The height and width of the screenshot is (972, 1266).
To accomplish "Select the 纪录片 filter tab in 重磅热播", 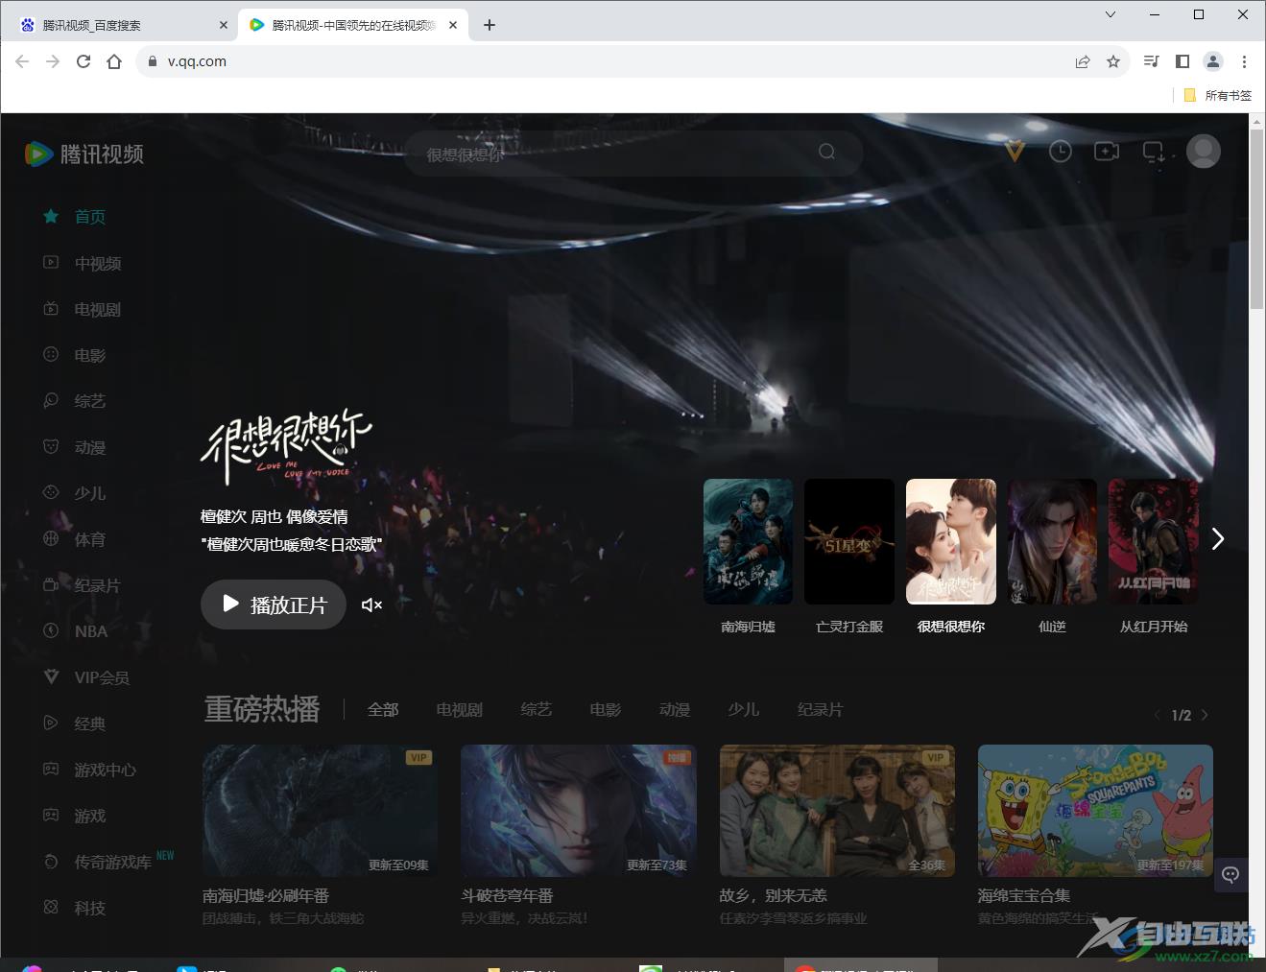I will tap(821, 710).
